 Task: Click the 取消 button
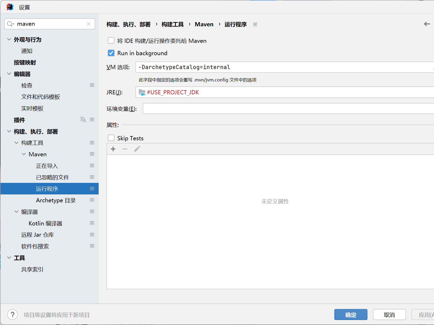(389, 314)
